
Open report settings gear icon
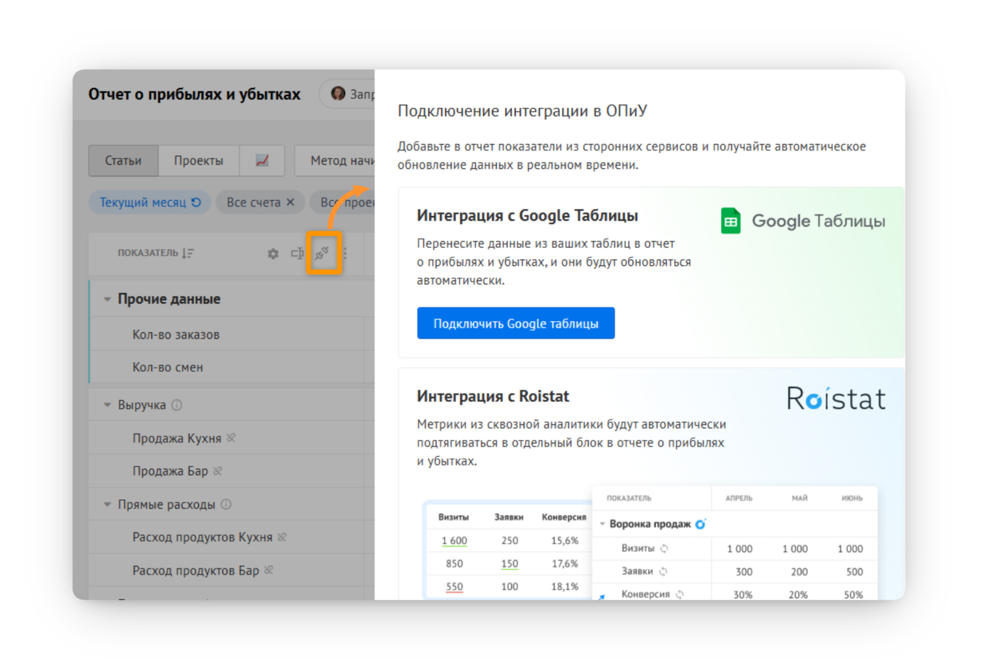tap(273, 253)
